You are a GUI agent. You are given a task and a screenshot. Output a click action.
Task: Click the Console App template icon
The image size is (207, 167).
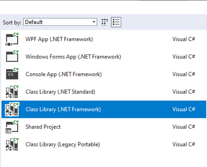(x=12, y=74)
